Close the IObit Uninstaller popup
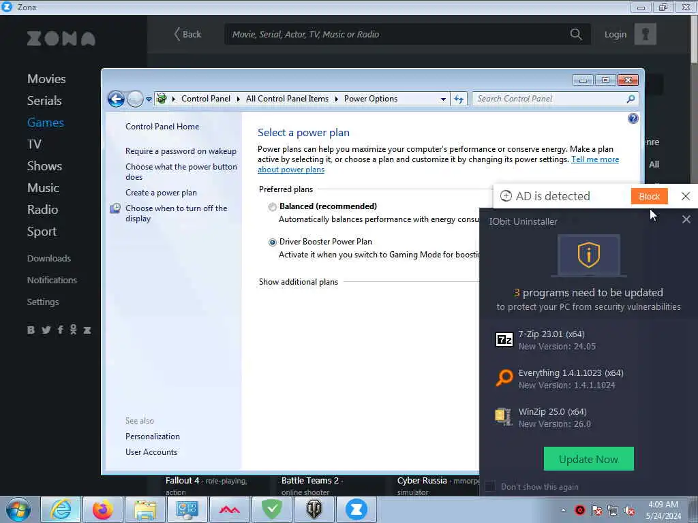This screenshot has width=698, height=523. point(686,219)
